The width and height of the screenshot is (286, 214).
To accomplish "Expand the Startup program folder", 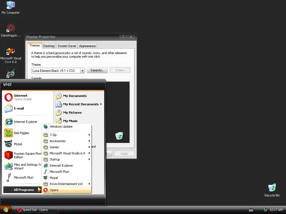I will coord(66,159).
